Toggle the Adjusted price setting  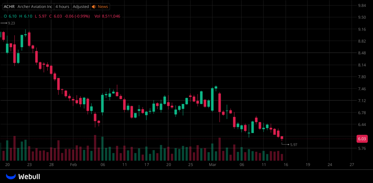(x=81, y=7)
